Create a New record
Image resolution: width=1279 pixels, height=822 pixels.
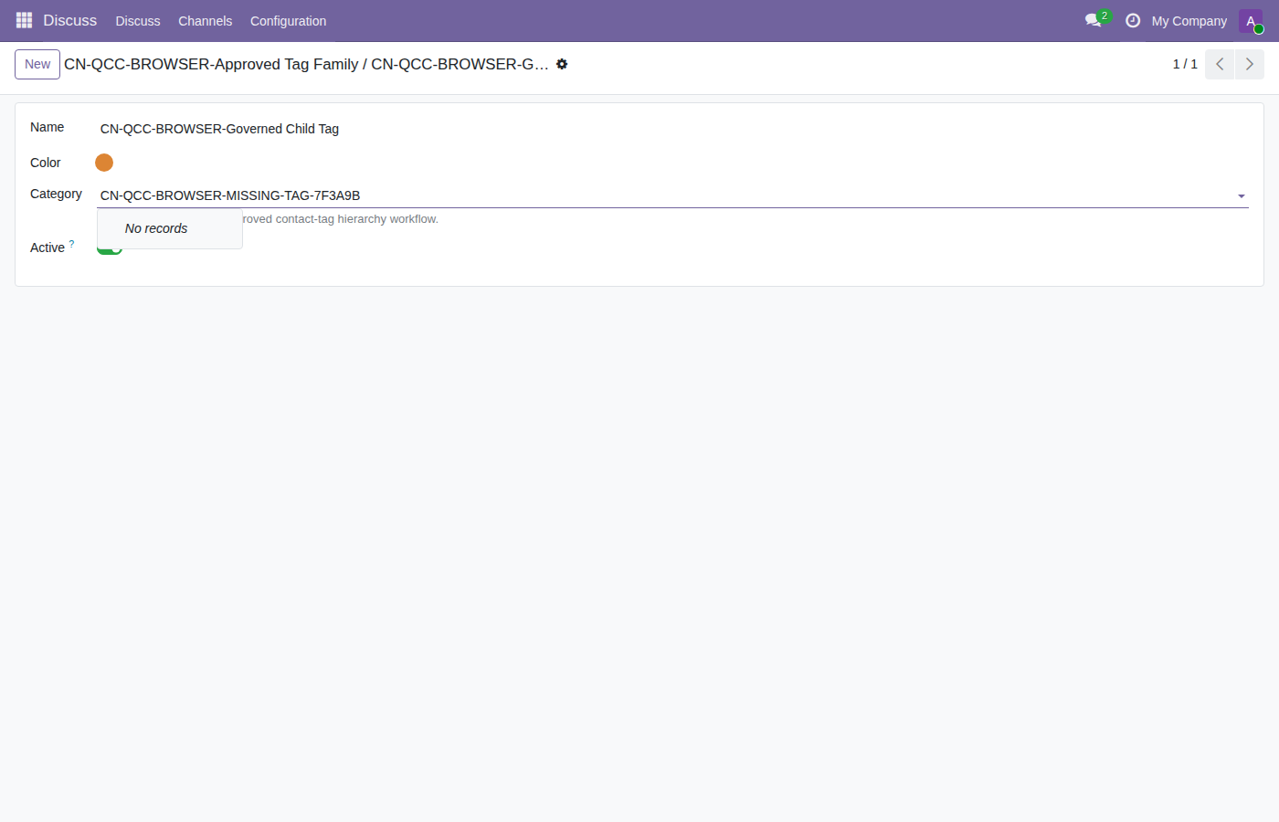37,64
